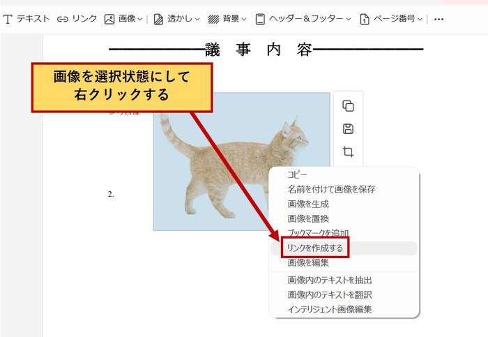
Task: Click the リンク (Link) toolbar button
Action: coord(77,19)
